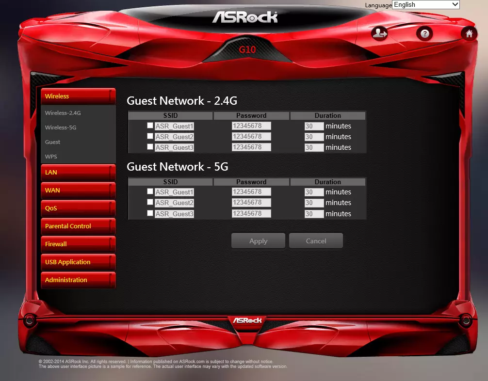Click the 2.4G Guest2 password field
The image size is (488, 381).
click(251, 136)
